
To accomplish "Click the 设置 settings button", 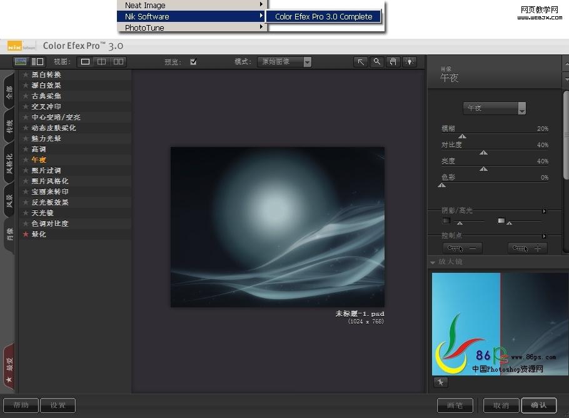I will click(58, 405).
